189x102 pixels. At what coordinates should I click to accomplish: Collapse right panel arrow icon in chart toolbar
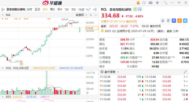coord(95,9)
